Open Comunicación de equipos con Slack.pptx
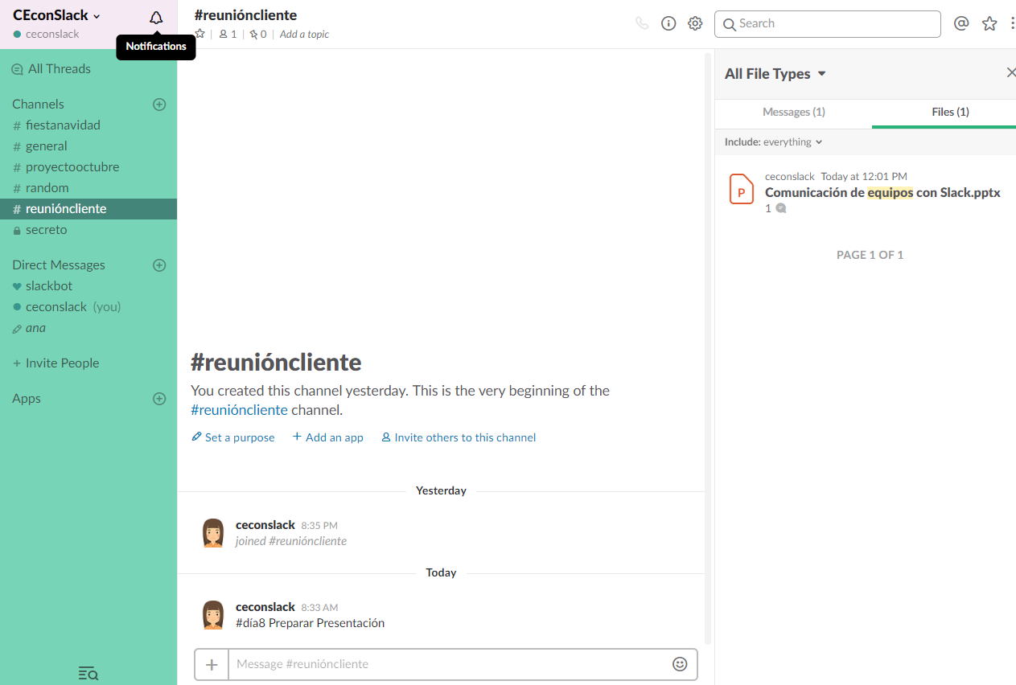This screenshot has width=1016, height=685. pyautogui.click(x=882, y=192)
